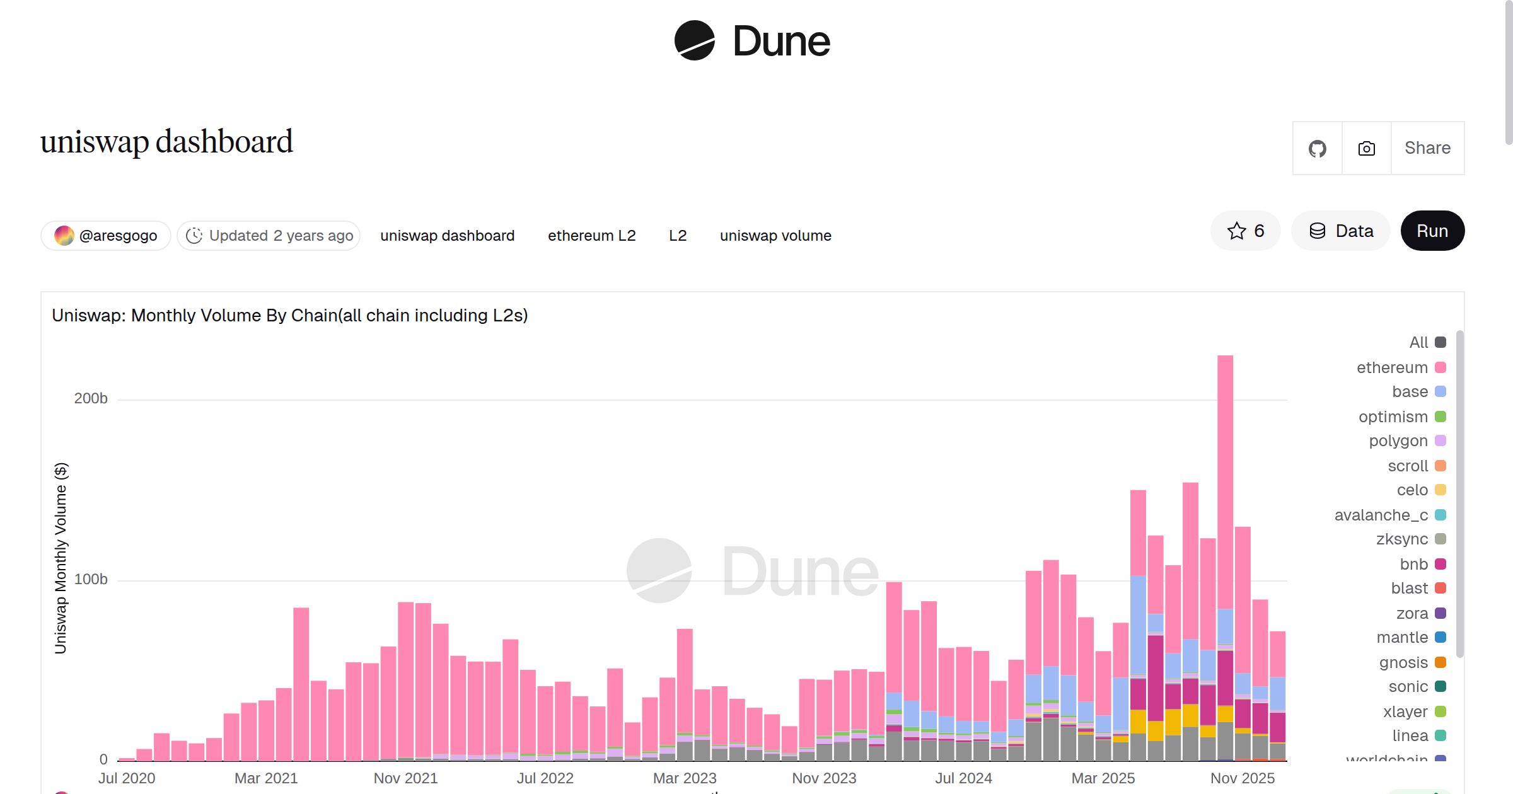The height and width of the screenshot is (794, 1513).
Task: Open the 'uniswap dashboard' tag link
Action: coord(447,235)
